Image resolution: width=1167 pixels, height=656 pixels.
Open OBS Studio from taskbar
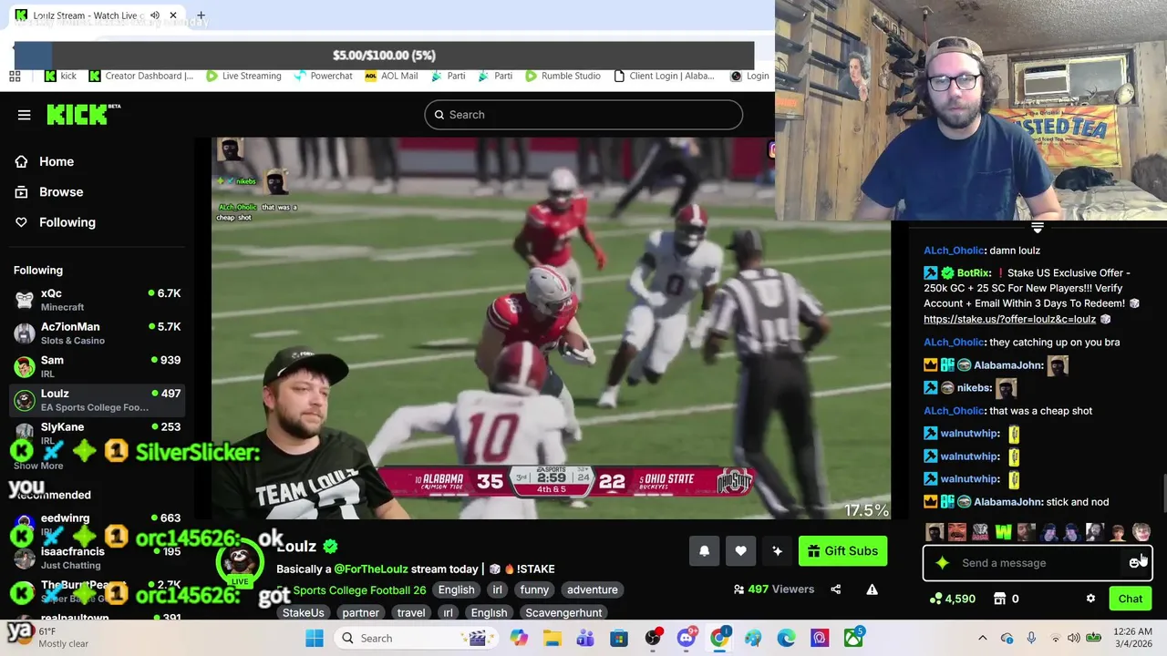(653, 638)
